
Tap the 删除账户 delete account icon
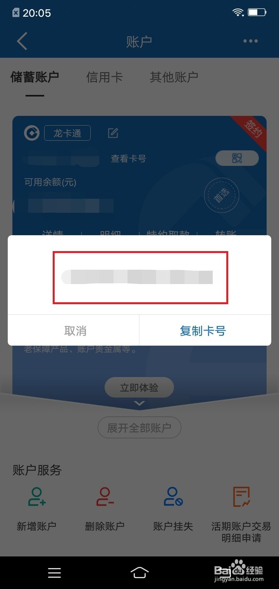[105, 497]
